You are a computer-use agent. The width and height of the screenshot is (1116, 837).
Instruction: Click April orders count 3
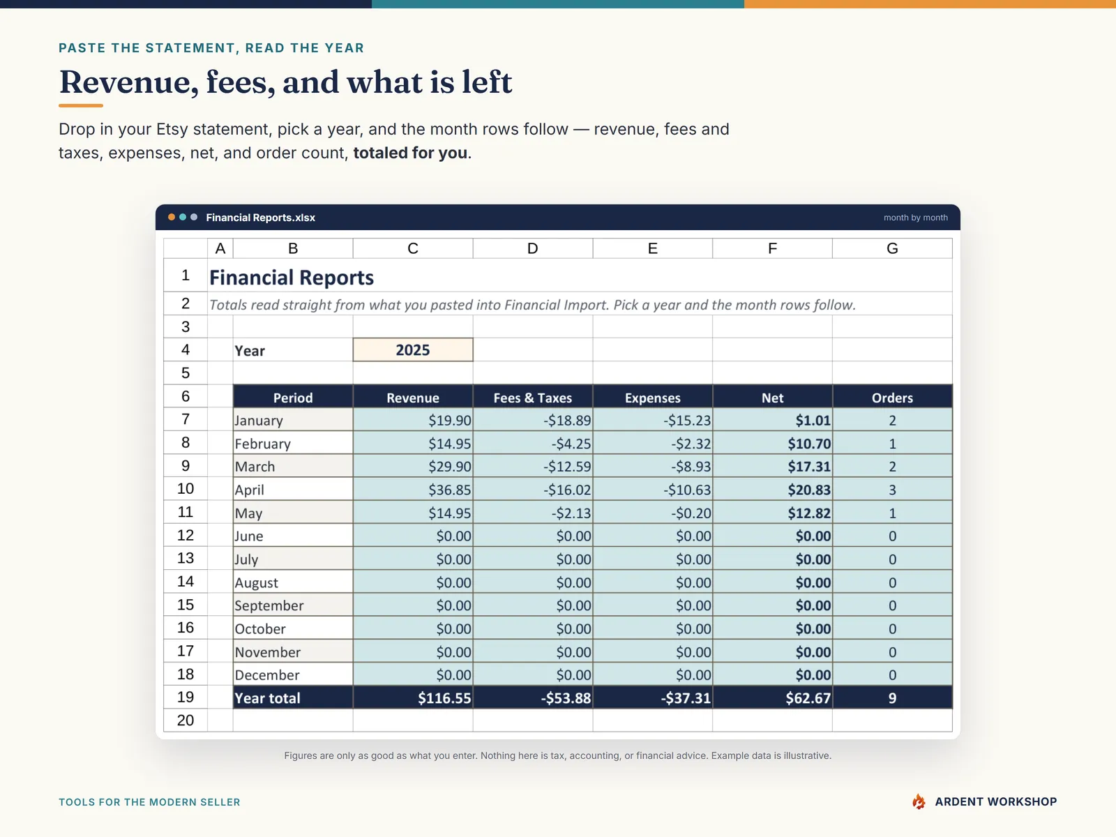pos(892,490)
